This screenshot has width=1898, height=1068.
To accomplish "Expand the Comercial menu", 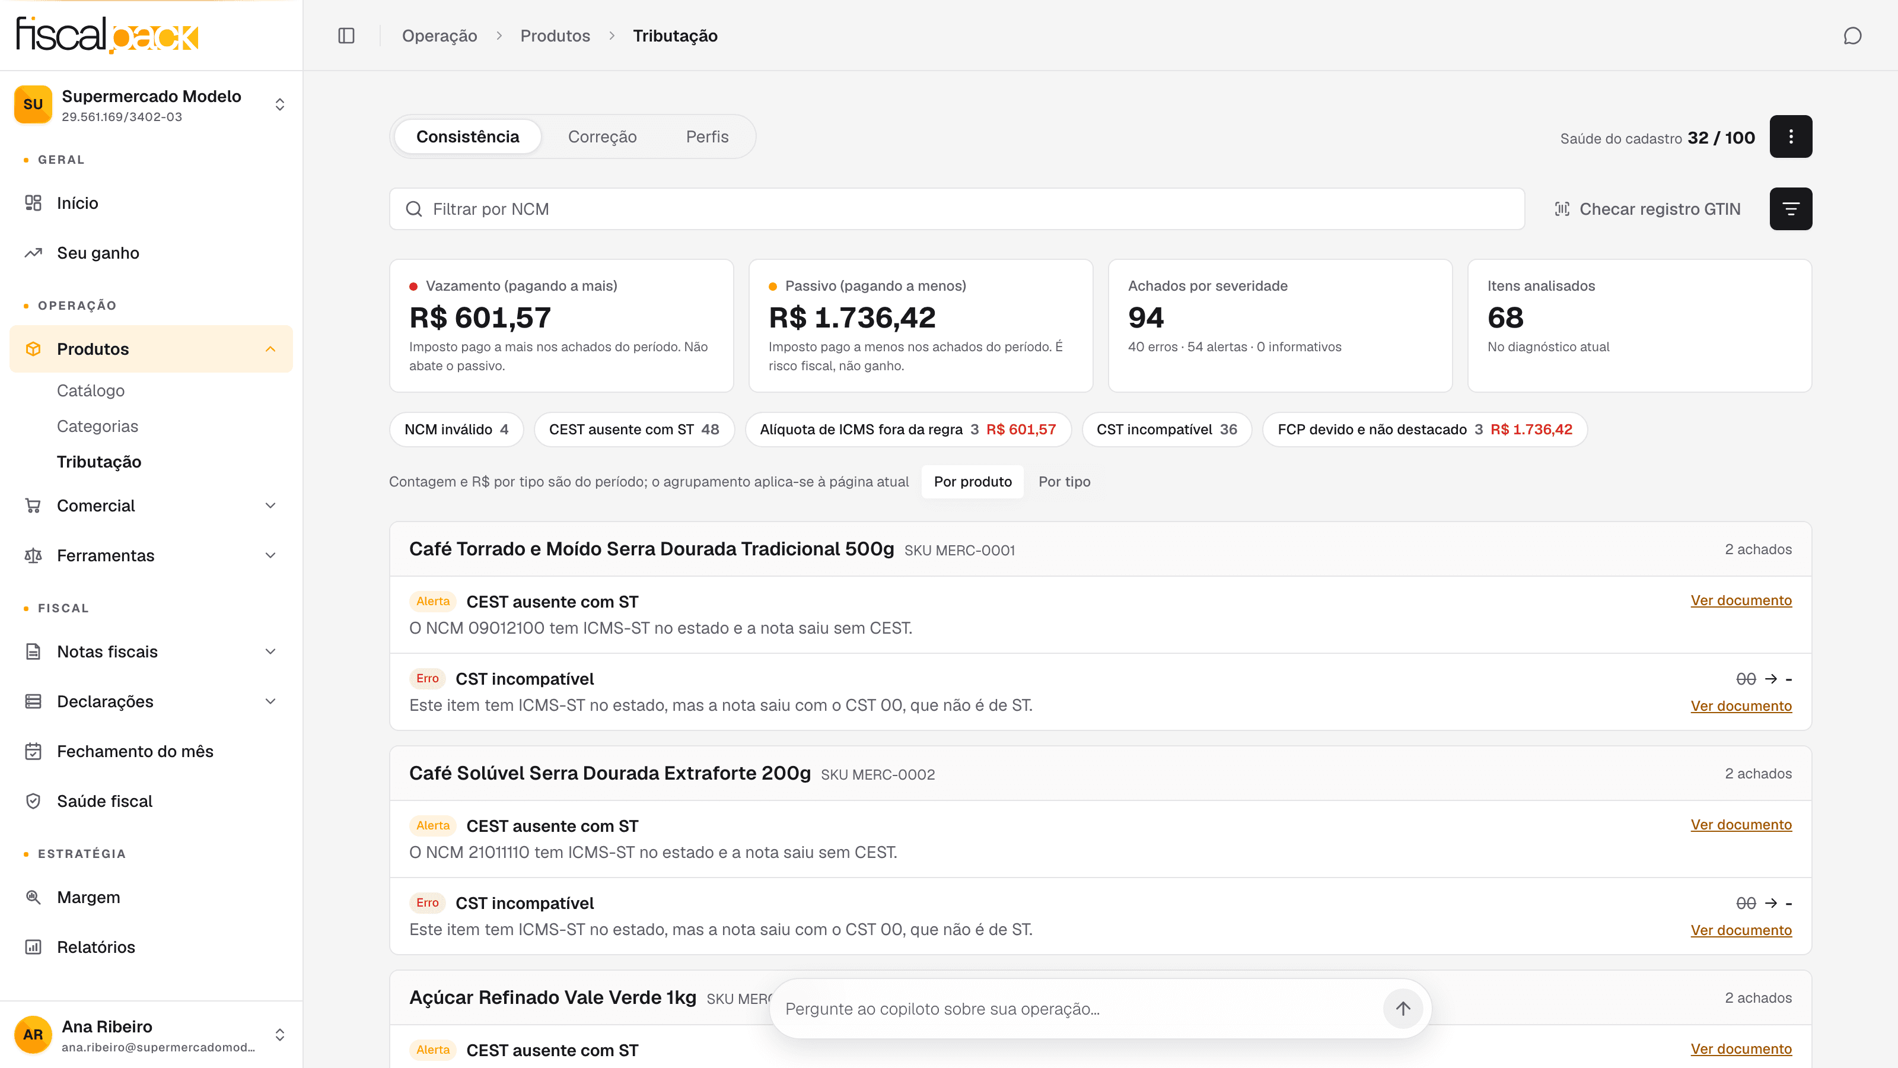I will tap(151, 506).
